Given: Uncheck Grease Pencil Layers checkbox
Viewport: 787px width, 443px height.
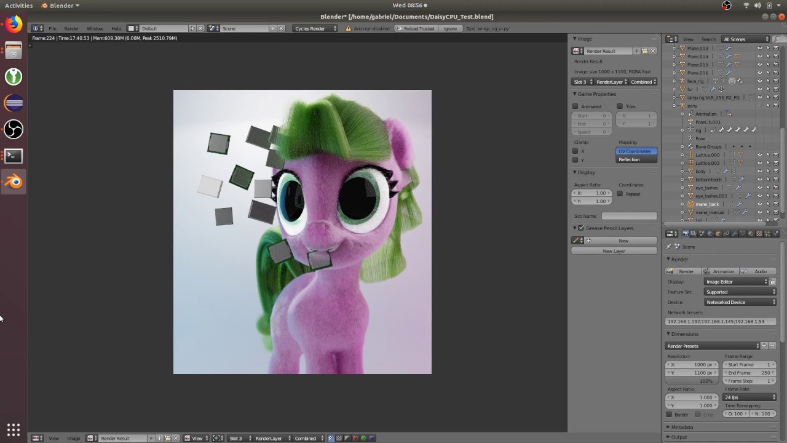Looking at the screenshot, I should (581, 228).
